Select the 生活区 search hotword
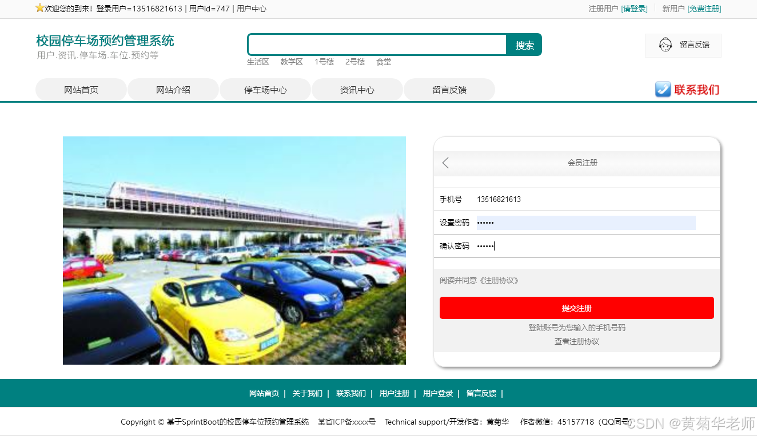This screenshot has width=757, height=436. [x=257, y=62]
